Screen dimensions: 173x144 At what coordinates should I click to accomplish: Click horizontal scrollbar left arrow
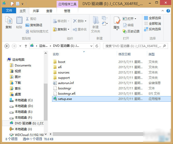point(51,134)
